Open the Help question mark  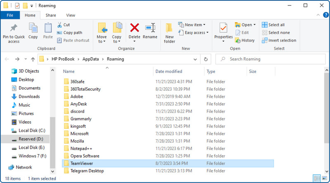coord(326,15)
